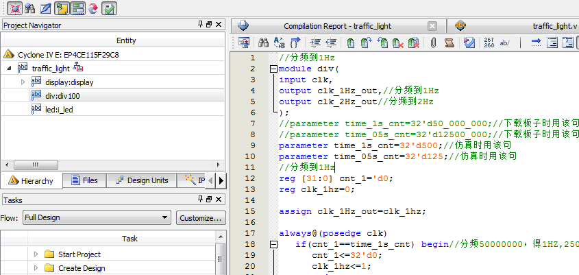This screenshot has height=275, width=579.
Task: Click the binoculars Find icon in main toolbar
Action: [29, 8]
